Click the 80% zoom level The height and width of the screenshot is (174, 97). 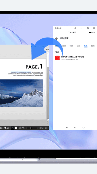[41, 128]
